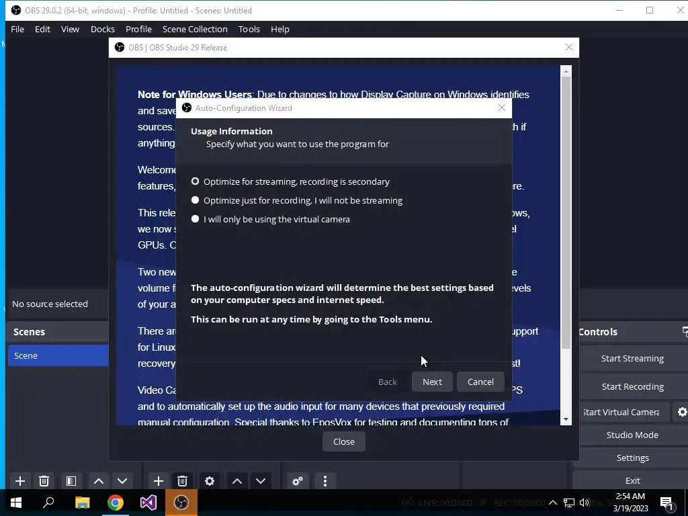Open Windows taskbar search
Screen dimensions: 688x516
pyautogui.click(x=48, y=503)
